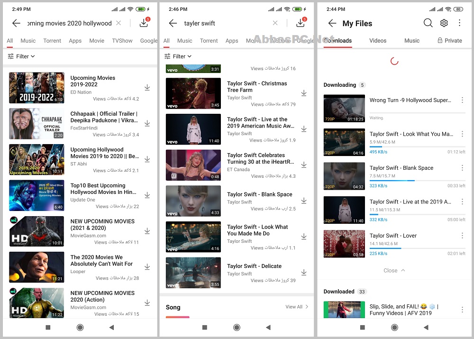The width and height of the screenshot is (474, 339).
Task: Select Music tab in movies search
Action: 28,40
